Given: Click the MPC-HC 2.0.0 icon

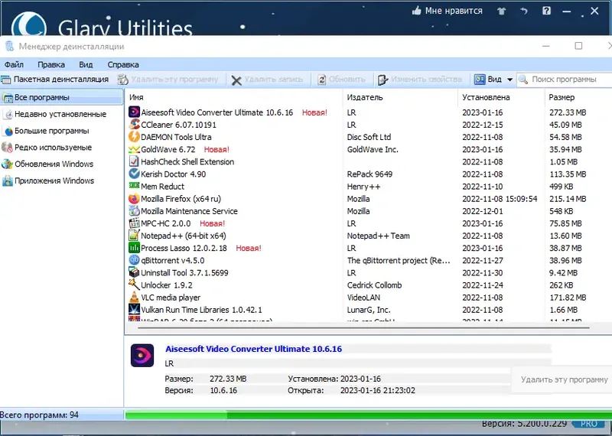Looking at the screenshot, I should (134, 223).
